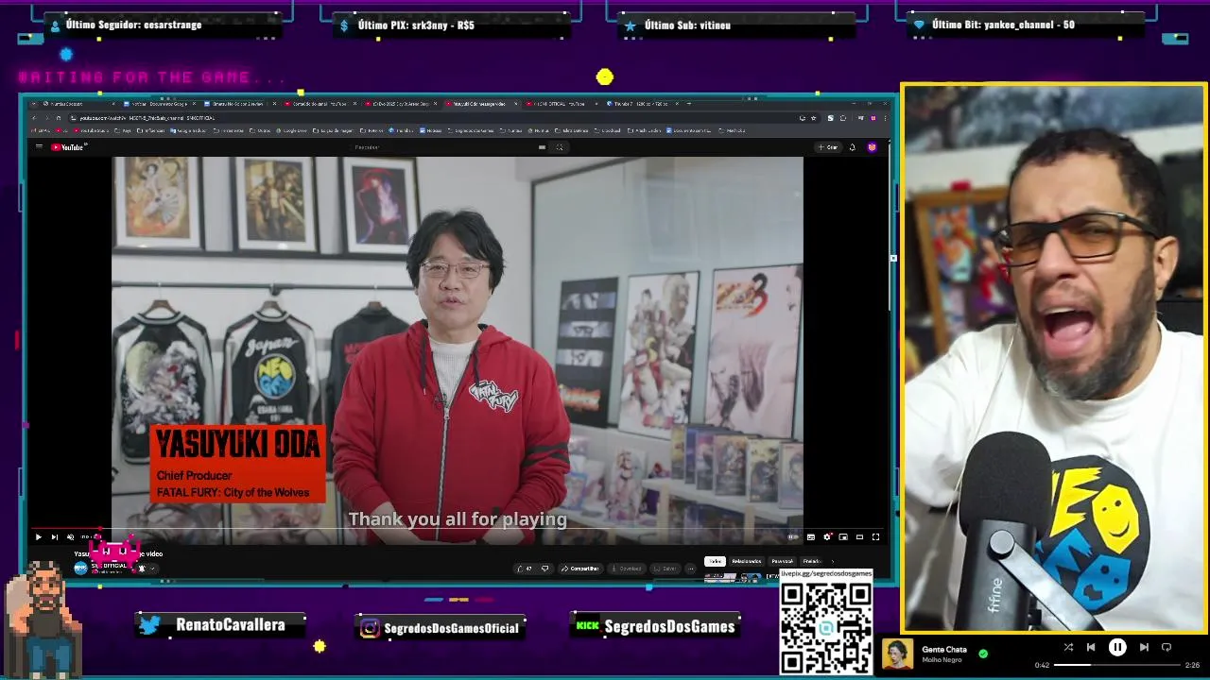Skip to next track in music player
This screenshot has width=1210, height=680.
point(1144,647)
